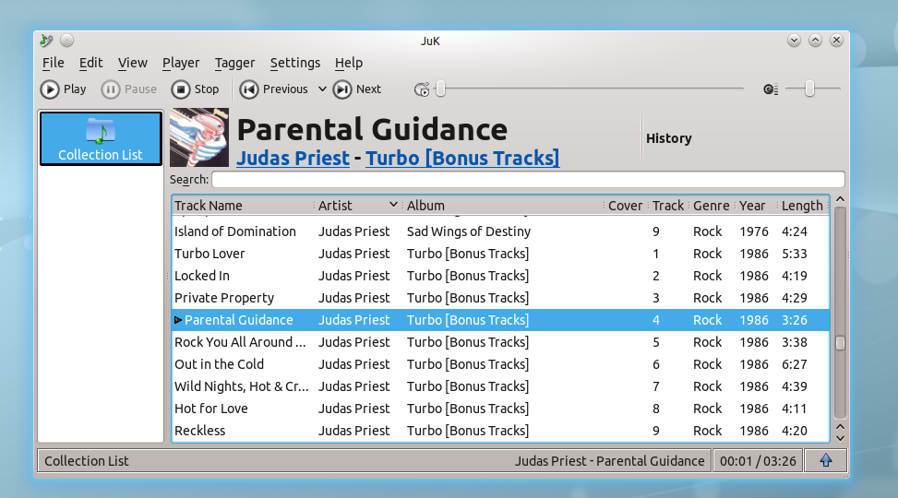The image size is (898, 498).
Task: Click the round pin button beside JuK icon
Action: (67, 40)
